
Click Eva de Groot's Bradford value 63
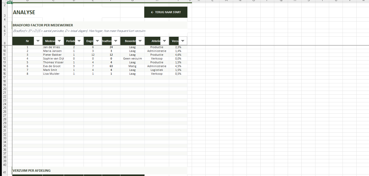(x=111, y=66)
